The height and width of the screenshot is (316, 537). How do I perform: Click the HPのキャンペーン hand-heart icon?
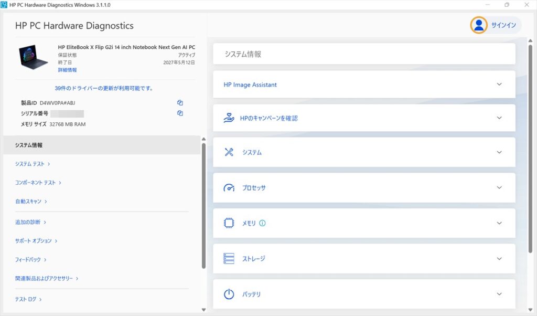click(x=229, y=118)
